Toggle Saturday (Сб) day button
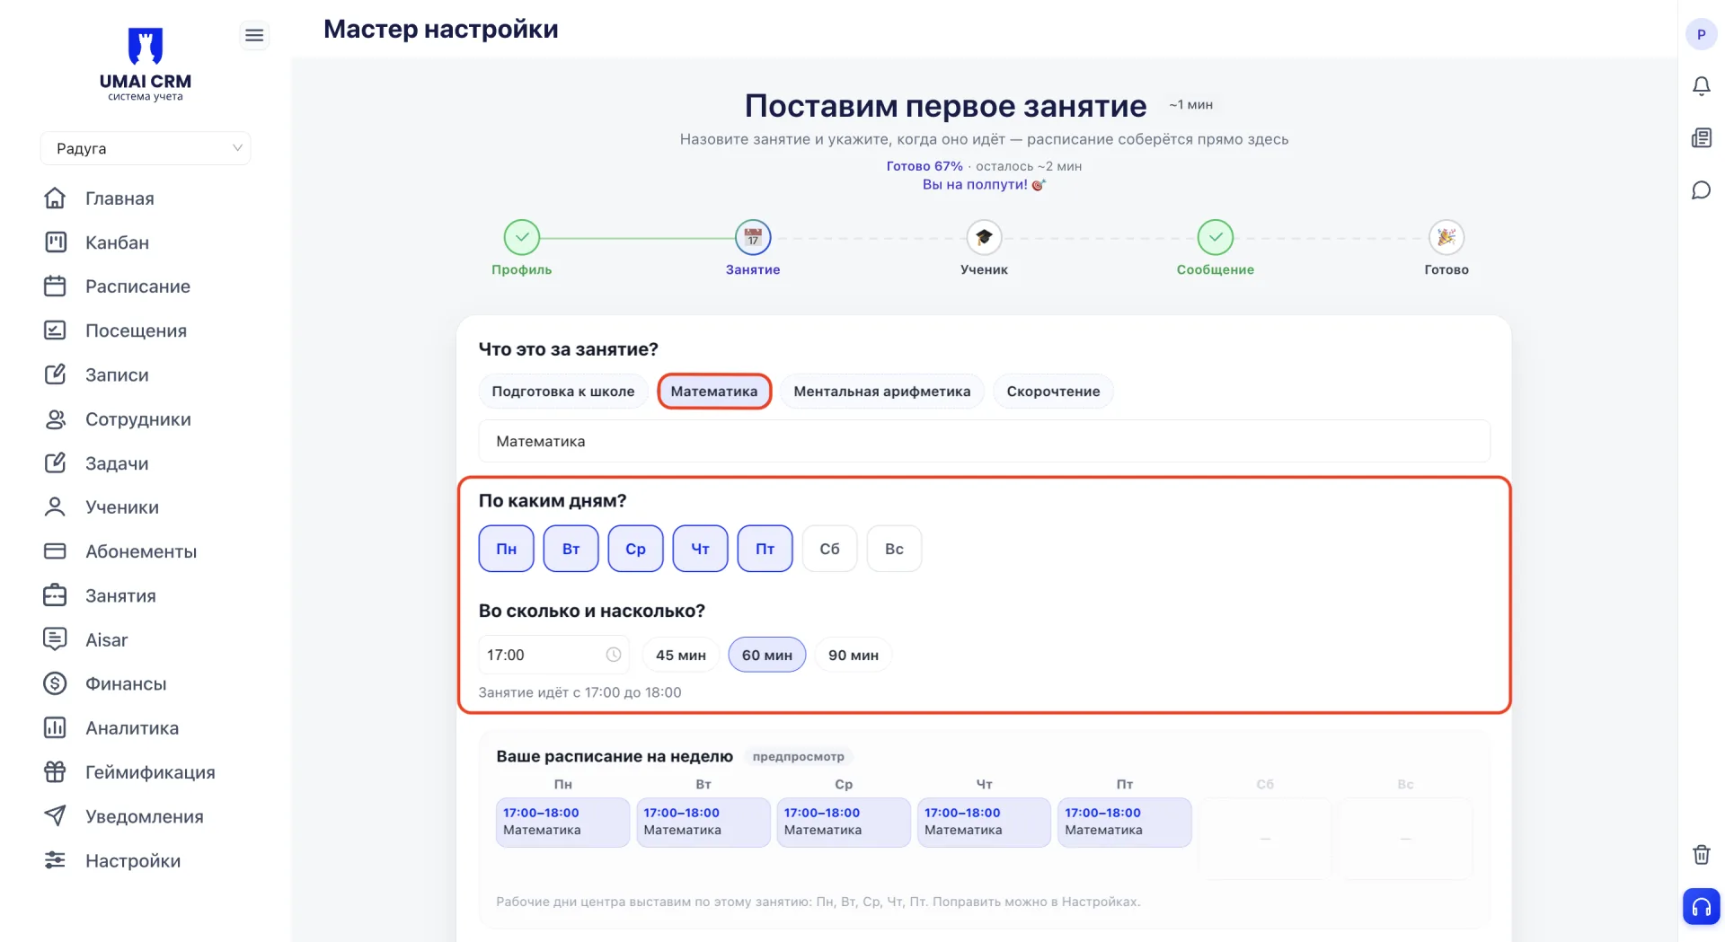This screenshot has width=1725, height=942. [829, 549]
